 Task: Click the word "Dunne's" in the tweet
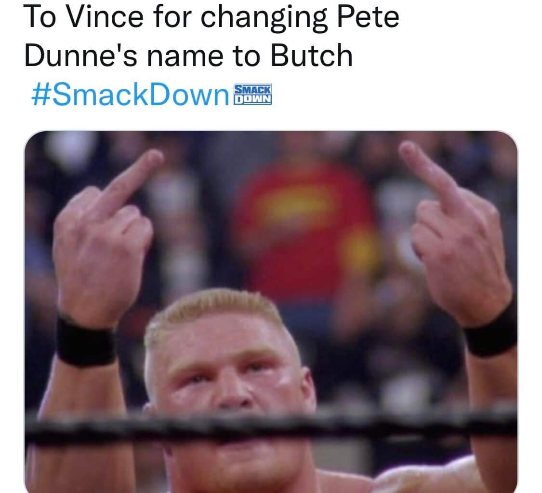click(x=80, y=56)
